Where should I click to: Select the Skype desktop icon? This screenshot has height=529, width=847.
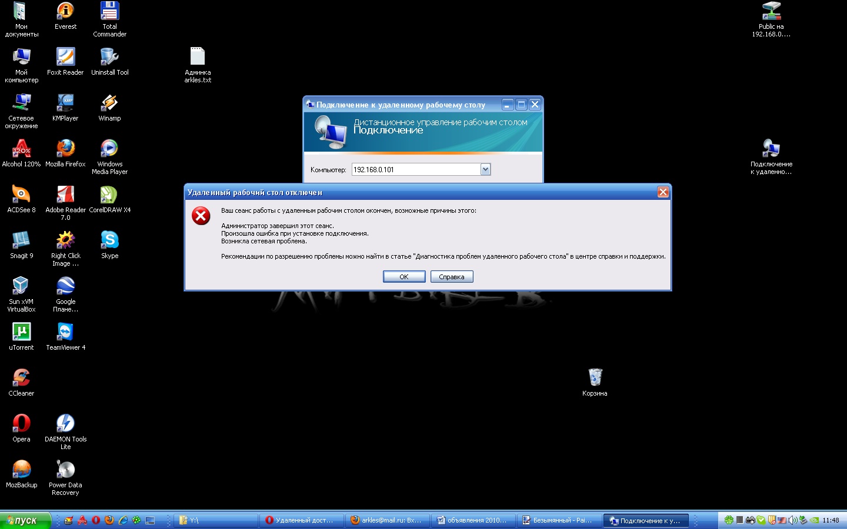click(110, 245)
